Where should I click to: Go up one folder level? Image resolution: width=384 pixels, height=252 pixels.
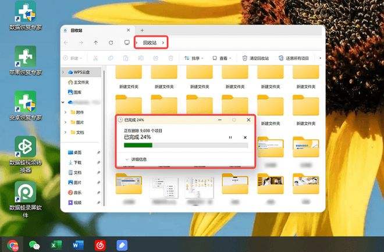[x=96, y=42]
